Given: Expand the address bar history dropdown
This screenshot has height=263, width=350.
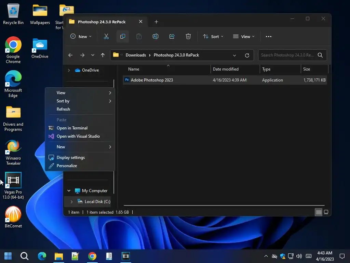Looking at the screenshot, I should click(234, 55).
